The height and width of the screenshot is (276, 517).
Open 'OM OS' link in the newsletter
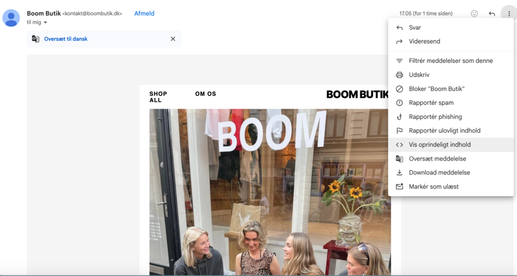click(x=205, y=94)
